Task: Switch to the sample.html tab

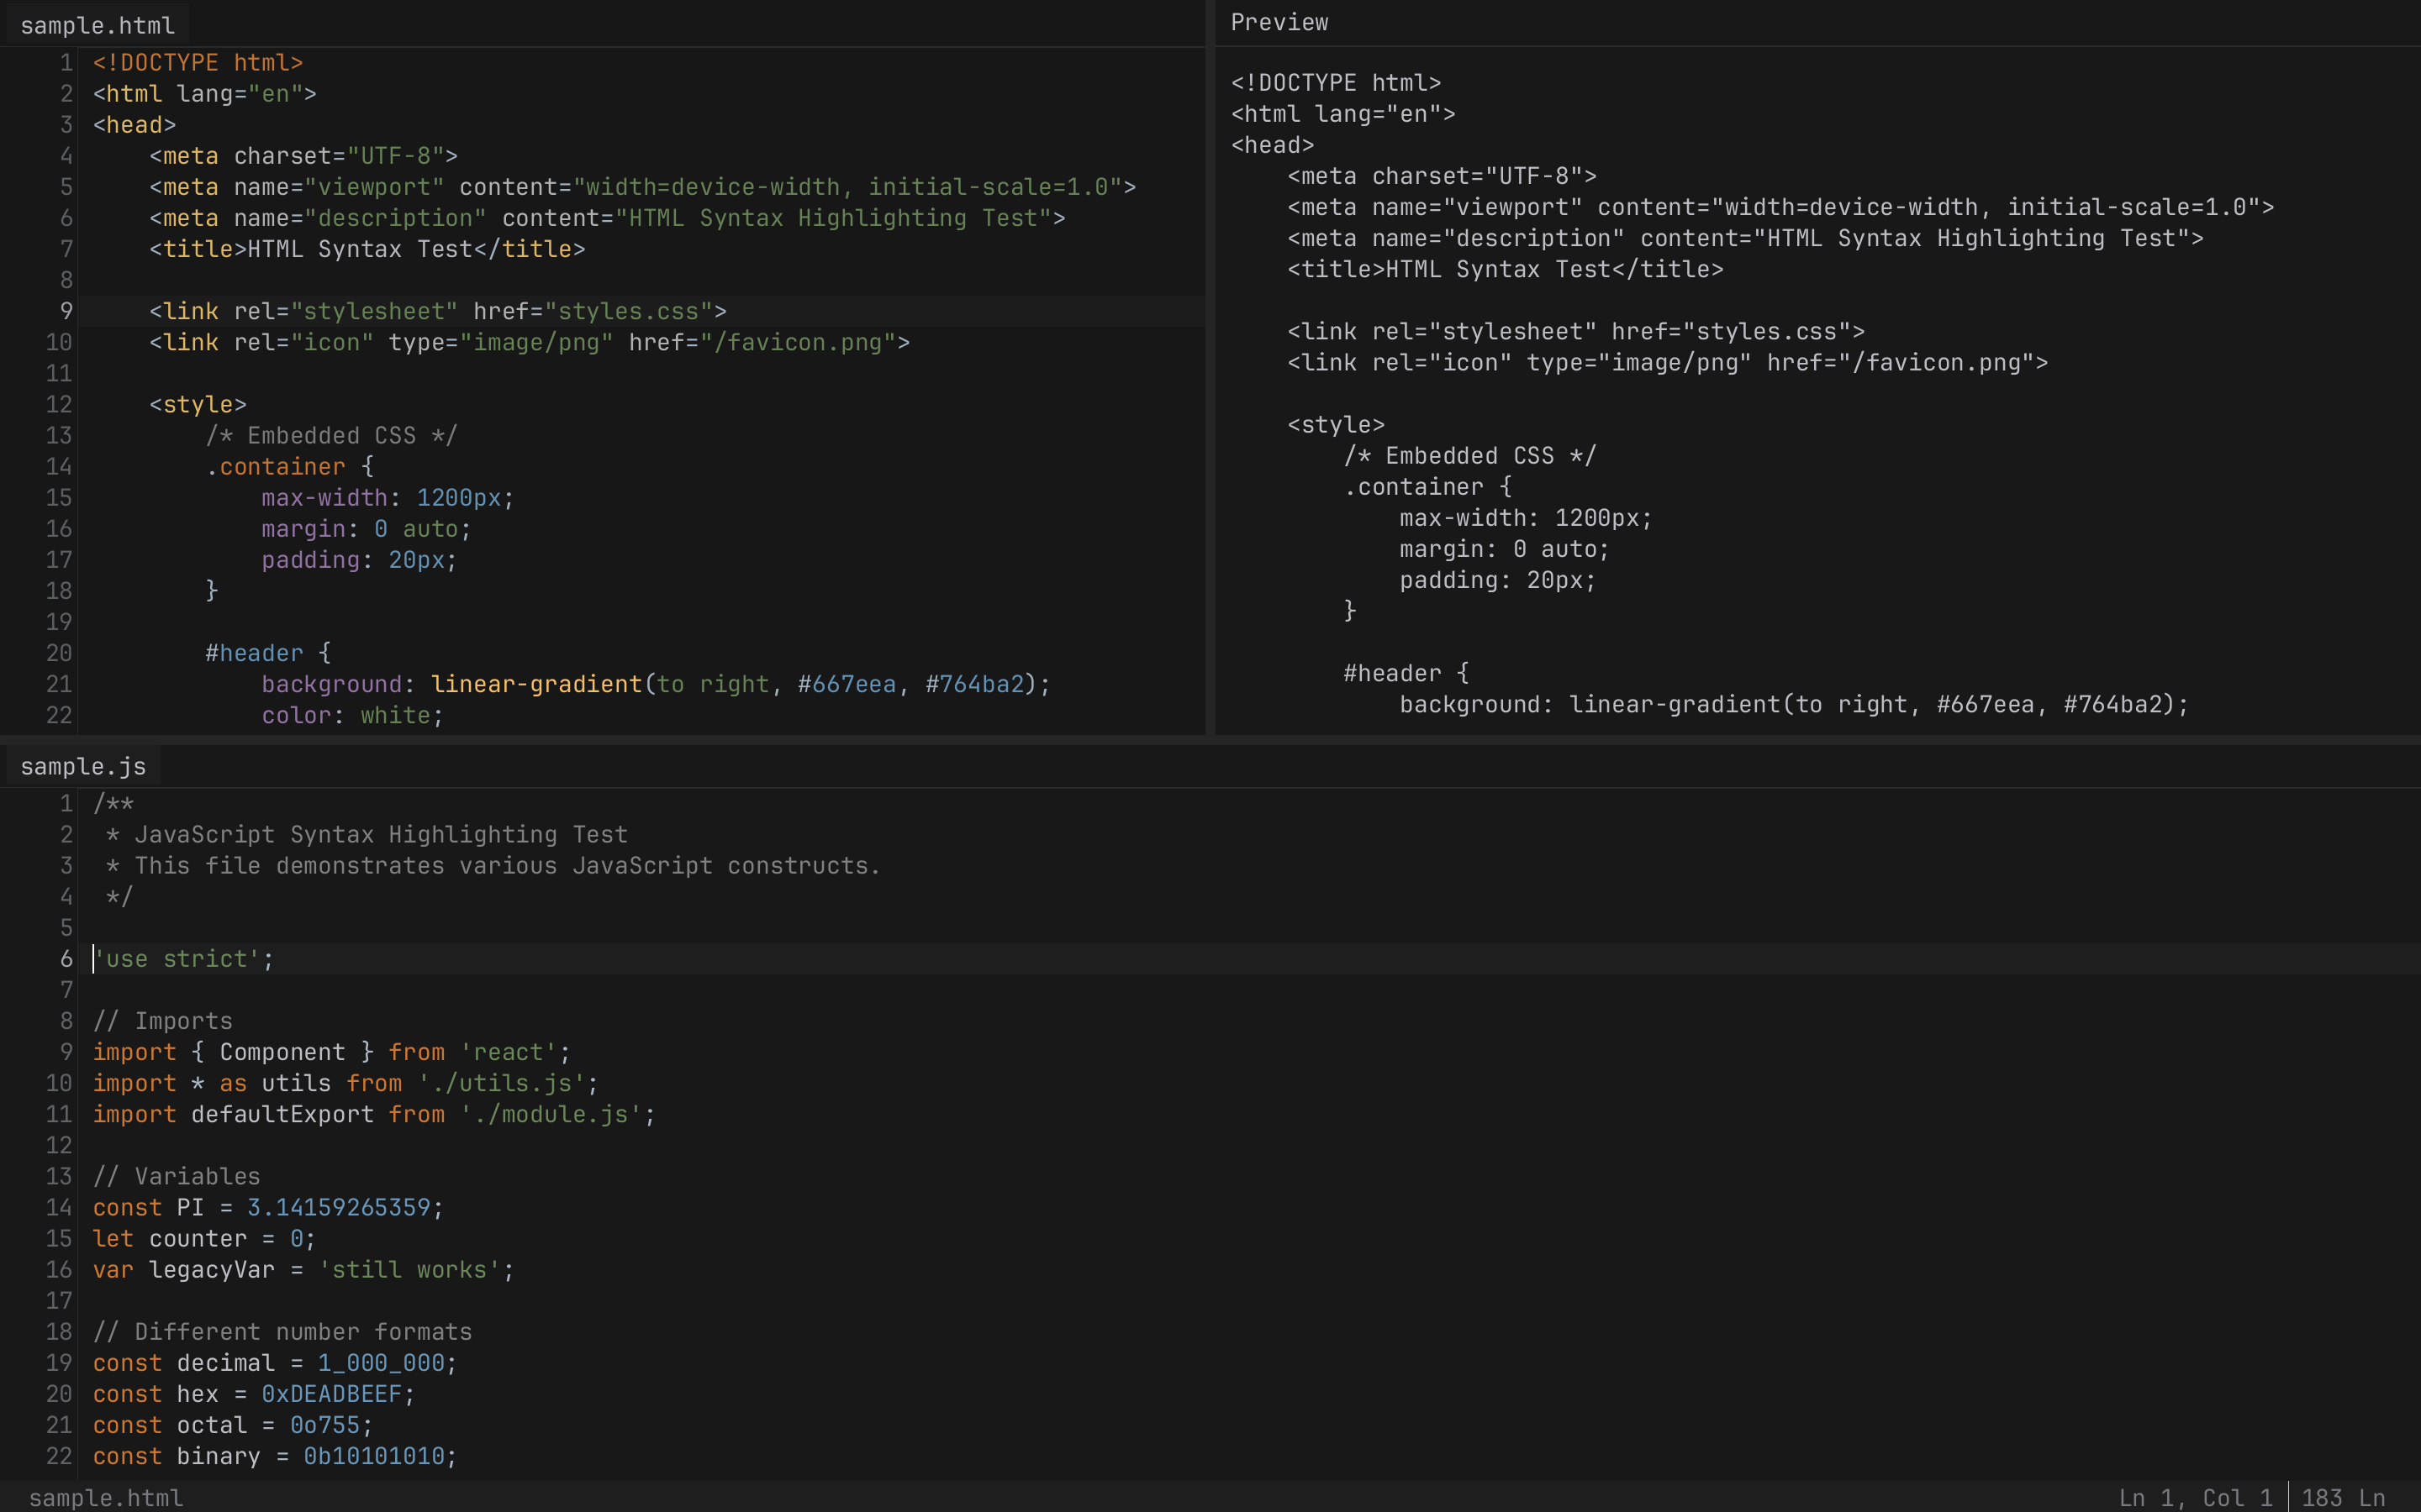Action: [x=95, y=24]
